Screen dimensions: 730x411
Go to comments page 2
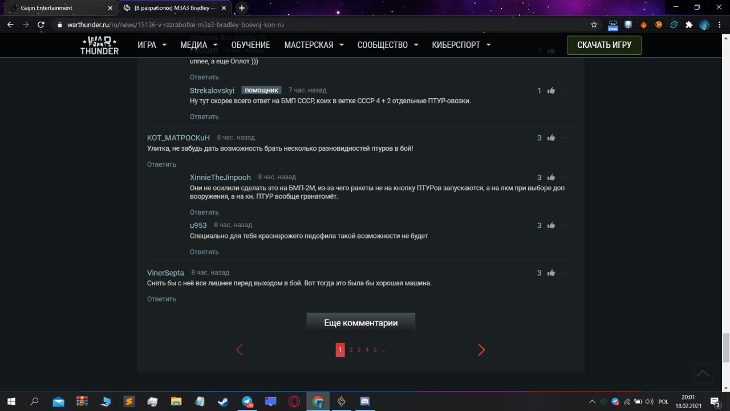(x=351, y=350)
